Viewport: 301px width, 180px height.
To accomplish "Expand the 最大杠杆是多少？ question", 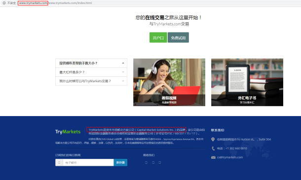I will pos(91,72).
